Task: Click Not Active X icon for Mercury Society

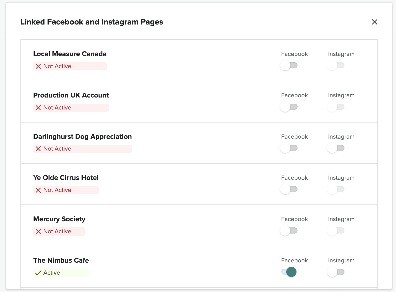Action: pos(38,232)
